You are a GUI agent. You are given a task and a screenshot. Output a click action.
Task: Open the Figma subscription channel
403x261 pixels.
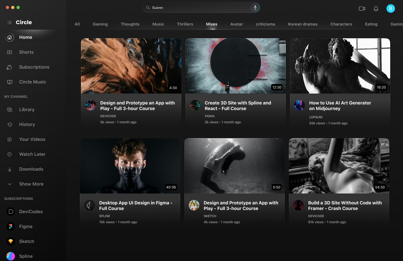click(26, 226)
